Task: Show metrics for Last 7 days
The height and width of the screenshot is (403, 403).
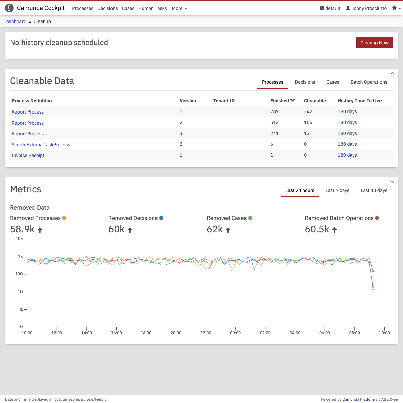Action: coord(337,190)
